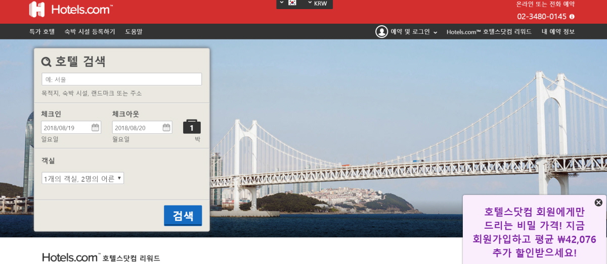
Task: Click the 온라인 또는 전화 예약 text
Action: pyautogui.click(x=545, y=4)
